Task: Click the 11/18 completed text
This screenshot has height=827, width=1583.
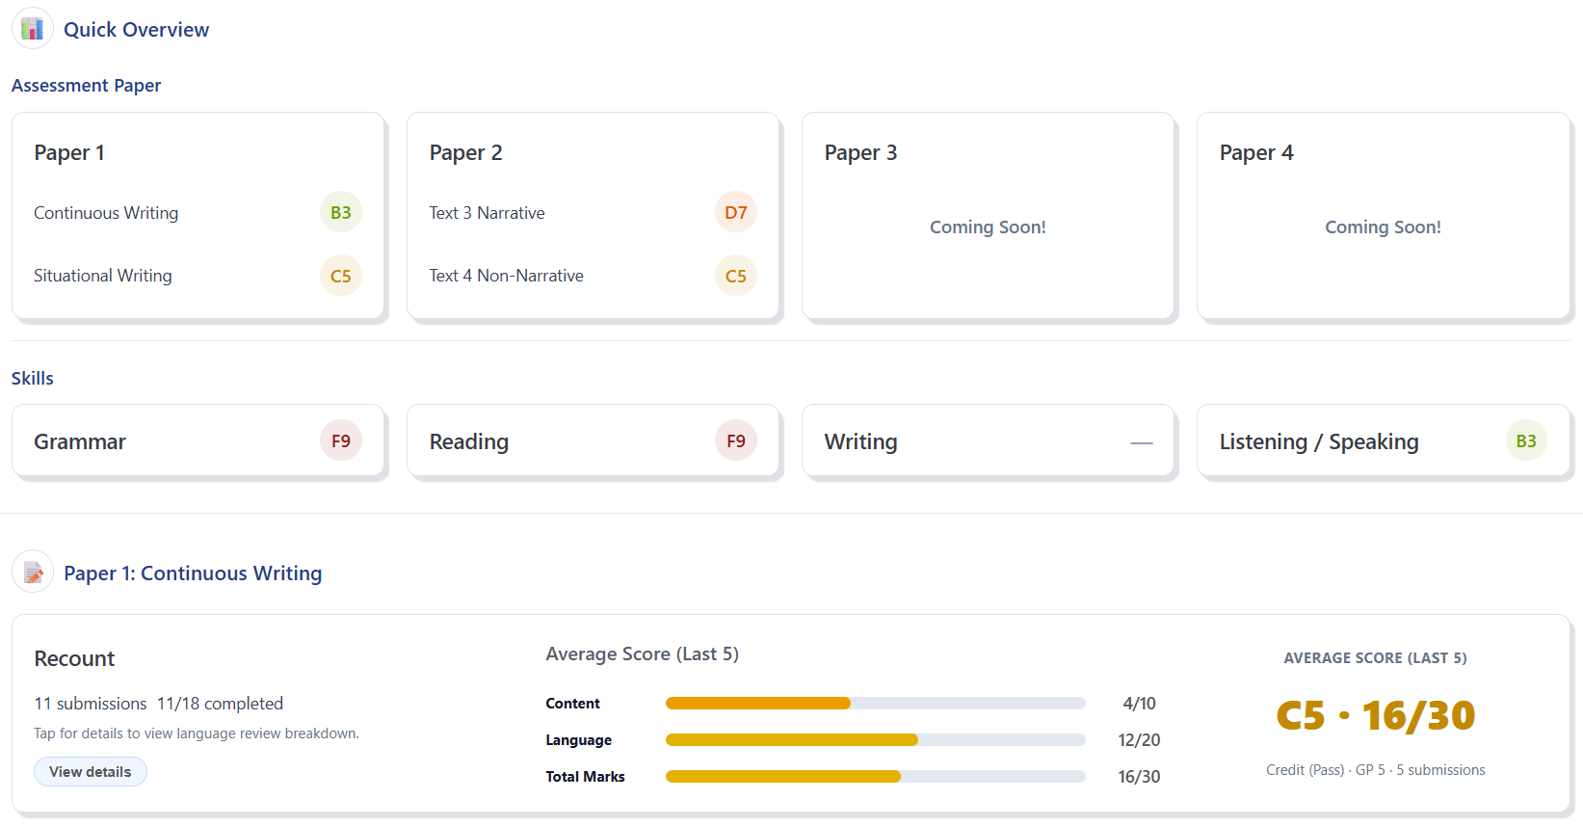Action: point(220,704)
